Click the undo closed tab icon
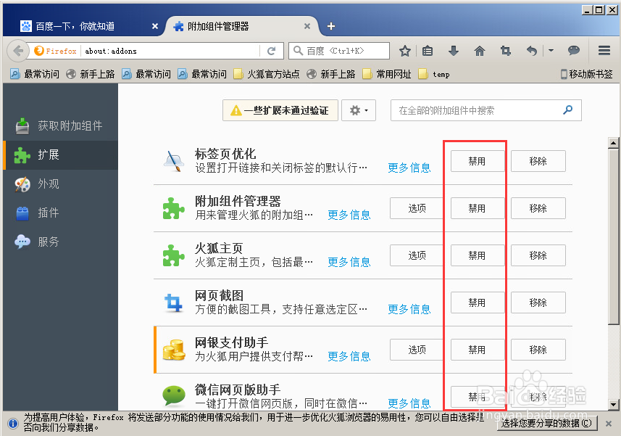This screenshot has width=621, height=436. (x=532, y=51)
